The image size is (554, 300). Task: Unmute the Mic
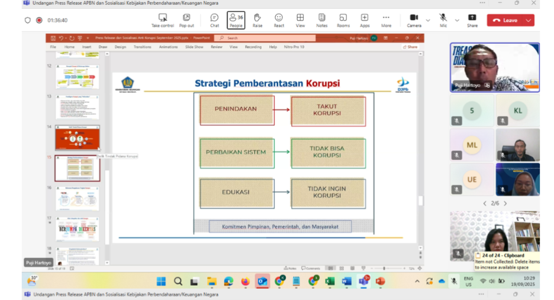tap(443, 19)
